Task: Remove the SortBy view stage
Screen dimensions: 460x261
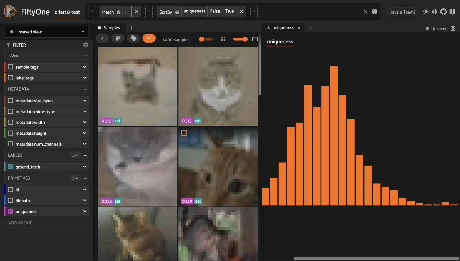Action: pos(241,12)
